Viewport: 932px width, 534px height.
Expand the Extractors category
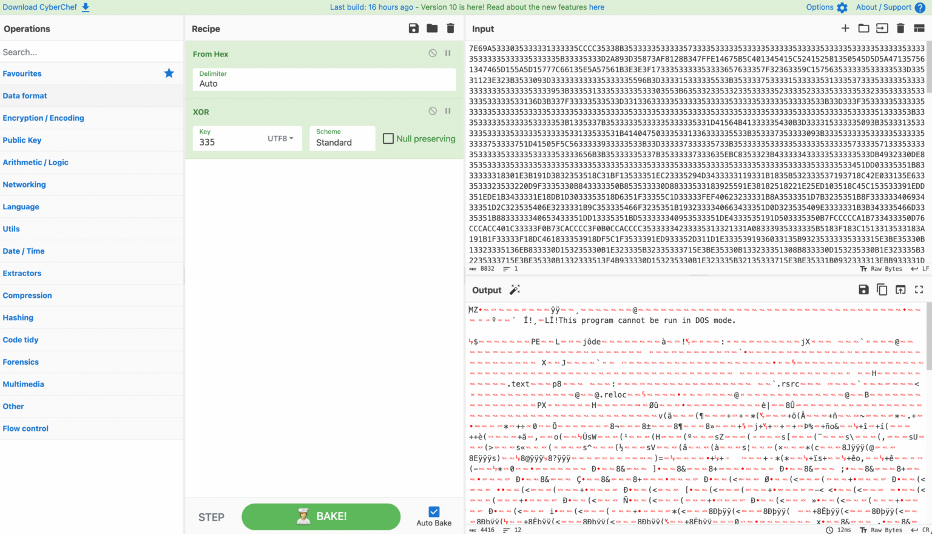[92, 273]
